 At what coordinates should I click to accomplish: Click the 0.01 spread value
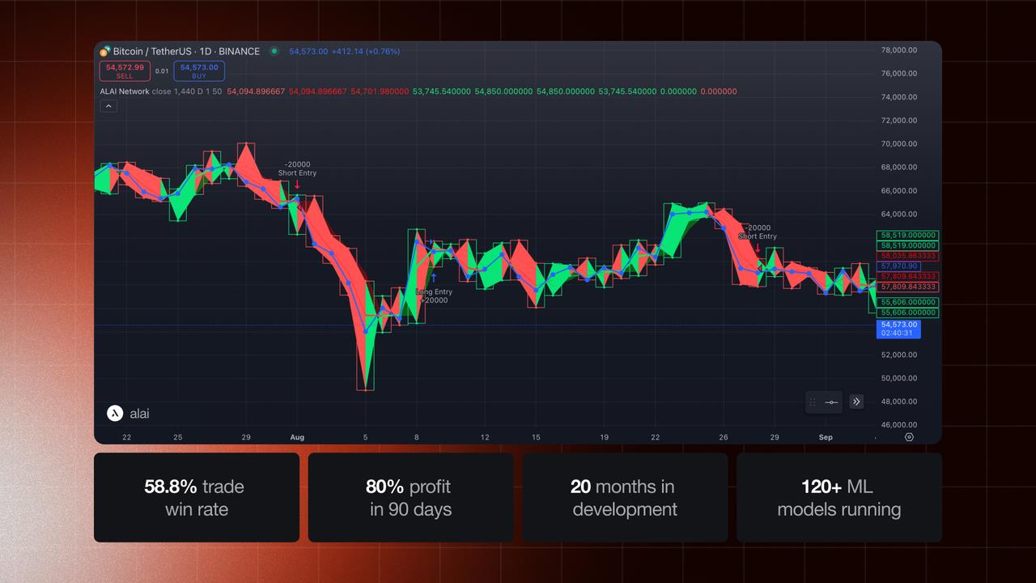pyautogui.click(x=162, y=71)
